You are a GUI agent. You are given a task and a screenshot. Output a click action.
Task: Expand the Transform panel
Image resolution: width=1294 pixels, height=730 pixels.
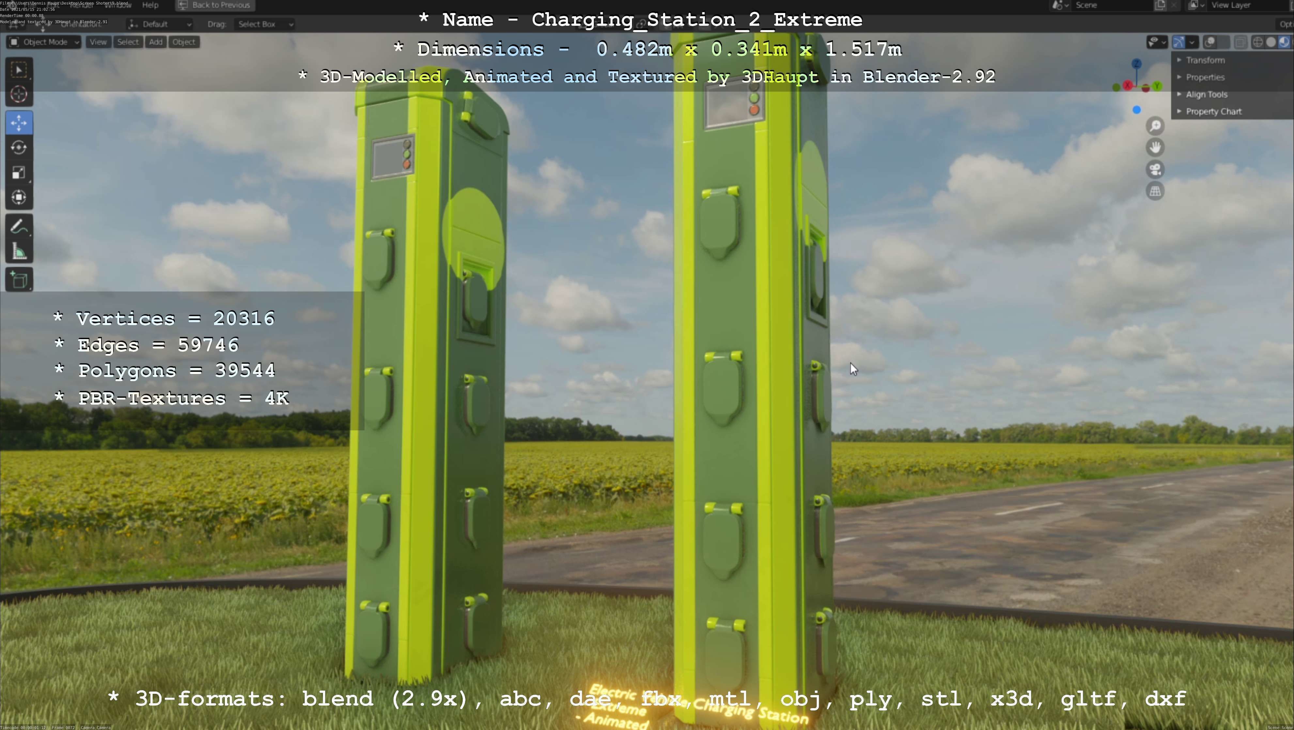click(1232, 60)
